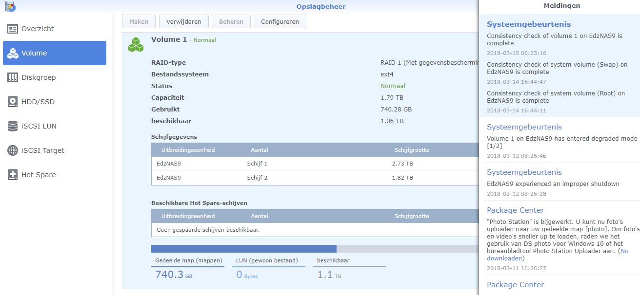The height and width of the screenshot is (295, 640).
Task: Click the 2.73 TB disk size cell
Action: tap(402, 164)
